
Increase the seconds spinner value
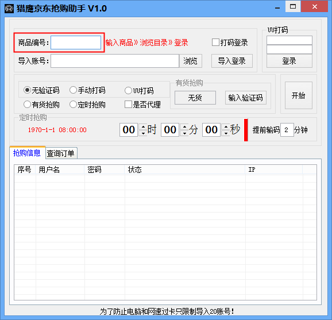pyautogui.click(x=226, y=126)
